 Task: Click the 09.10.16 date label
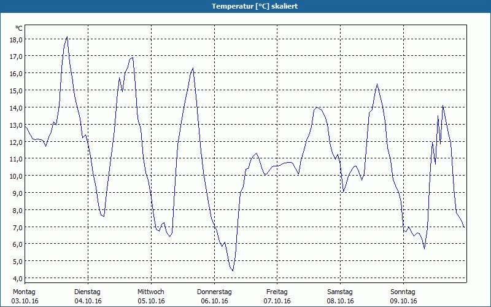click(x=404, y=301)
